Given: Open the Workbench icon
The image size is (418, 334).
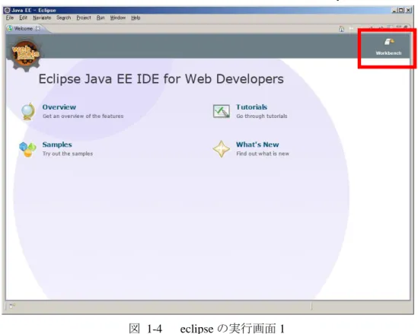Looking at the screenshot, I should tap(389, 42).
